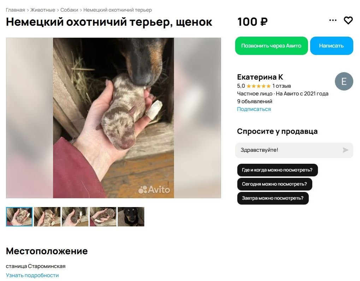
Task: Select the fifth thumbnail of black dog
Action: click(131, 217)
